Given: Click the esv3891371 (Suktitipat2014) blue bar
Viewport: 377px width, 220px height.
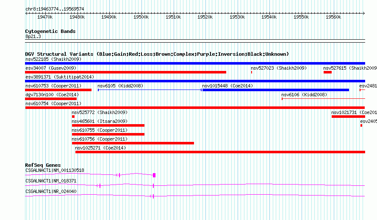Looking at the screenshot, I should tap(195, 81).
